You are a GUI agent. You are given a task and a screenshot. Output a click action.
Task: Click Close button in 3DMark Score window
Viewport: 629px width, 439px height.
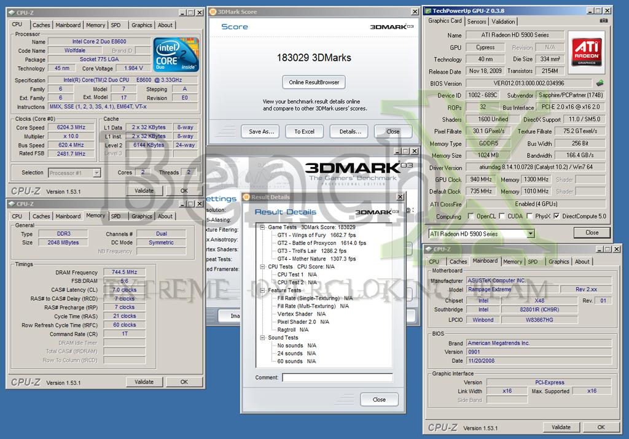point(393,131)
